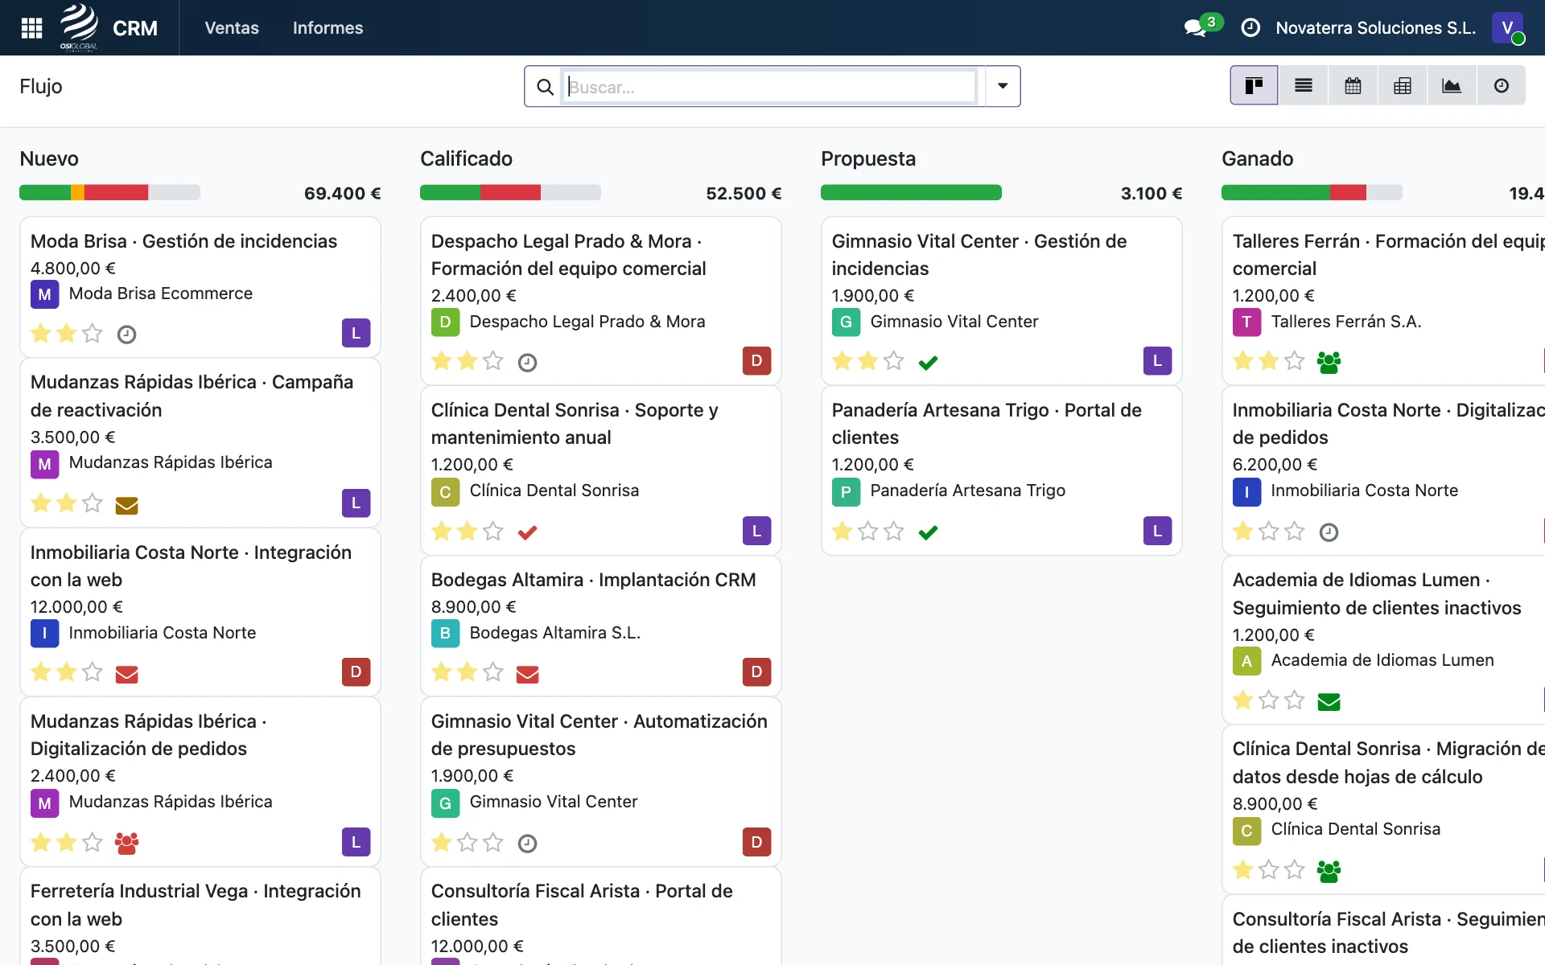This screenshot has height=965, width=1545.
Task: Switch to graph view
Action: click(x=1452, y=86)
